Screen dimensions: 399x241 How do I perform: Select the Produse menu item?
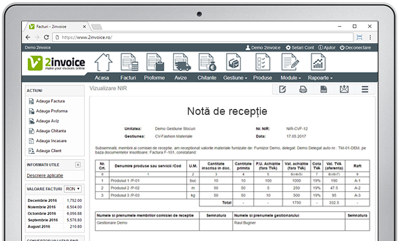tap(262, 78)
